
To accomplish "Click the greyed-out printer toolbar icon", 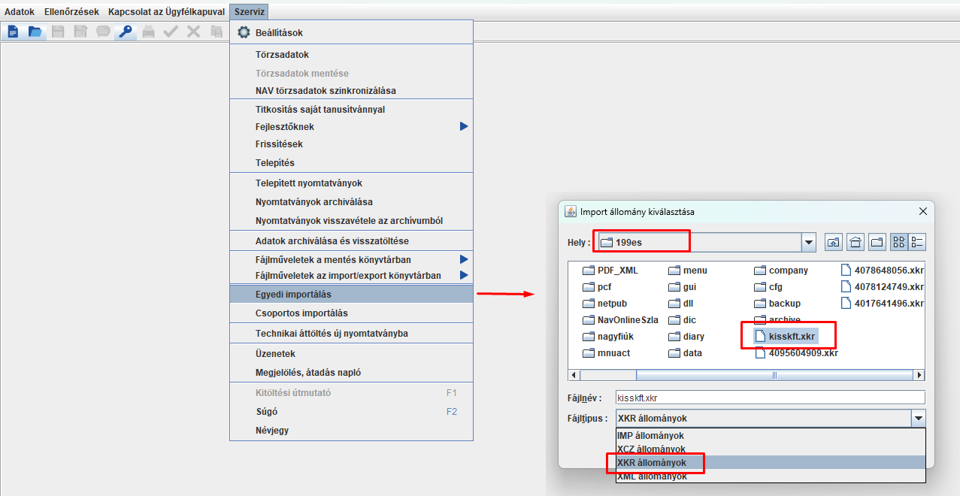I will [x=148, y=32].
